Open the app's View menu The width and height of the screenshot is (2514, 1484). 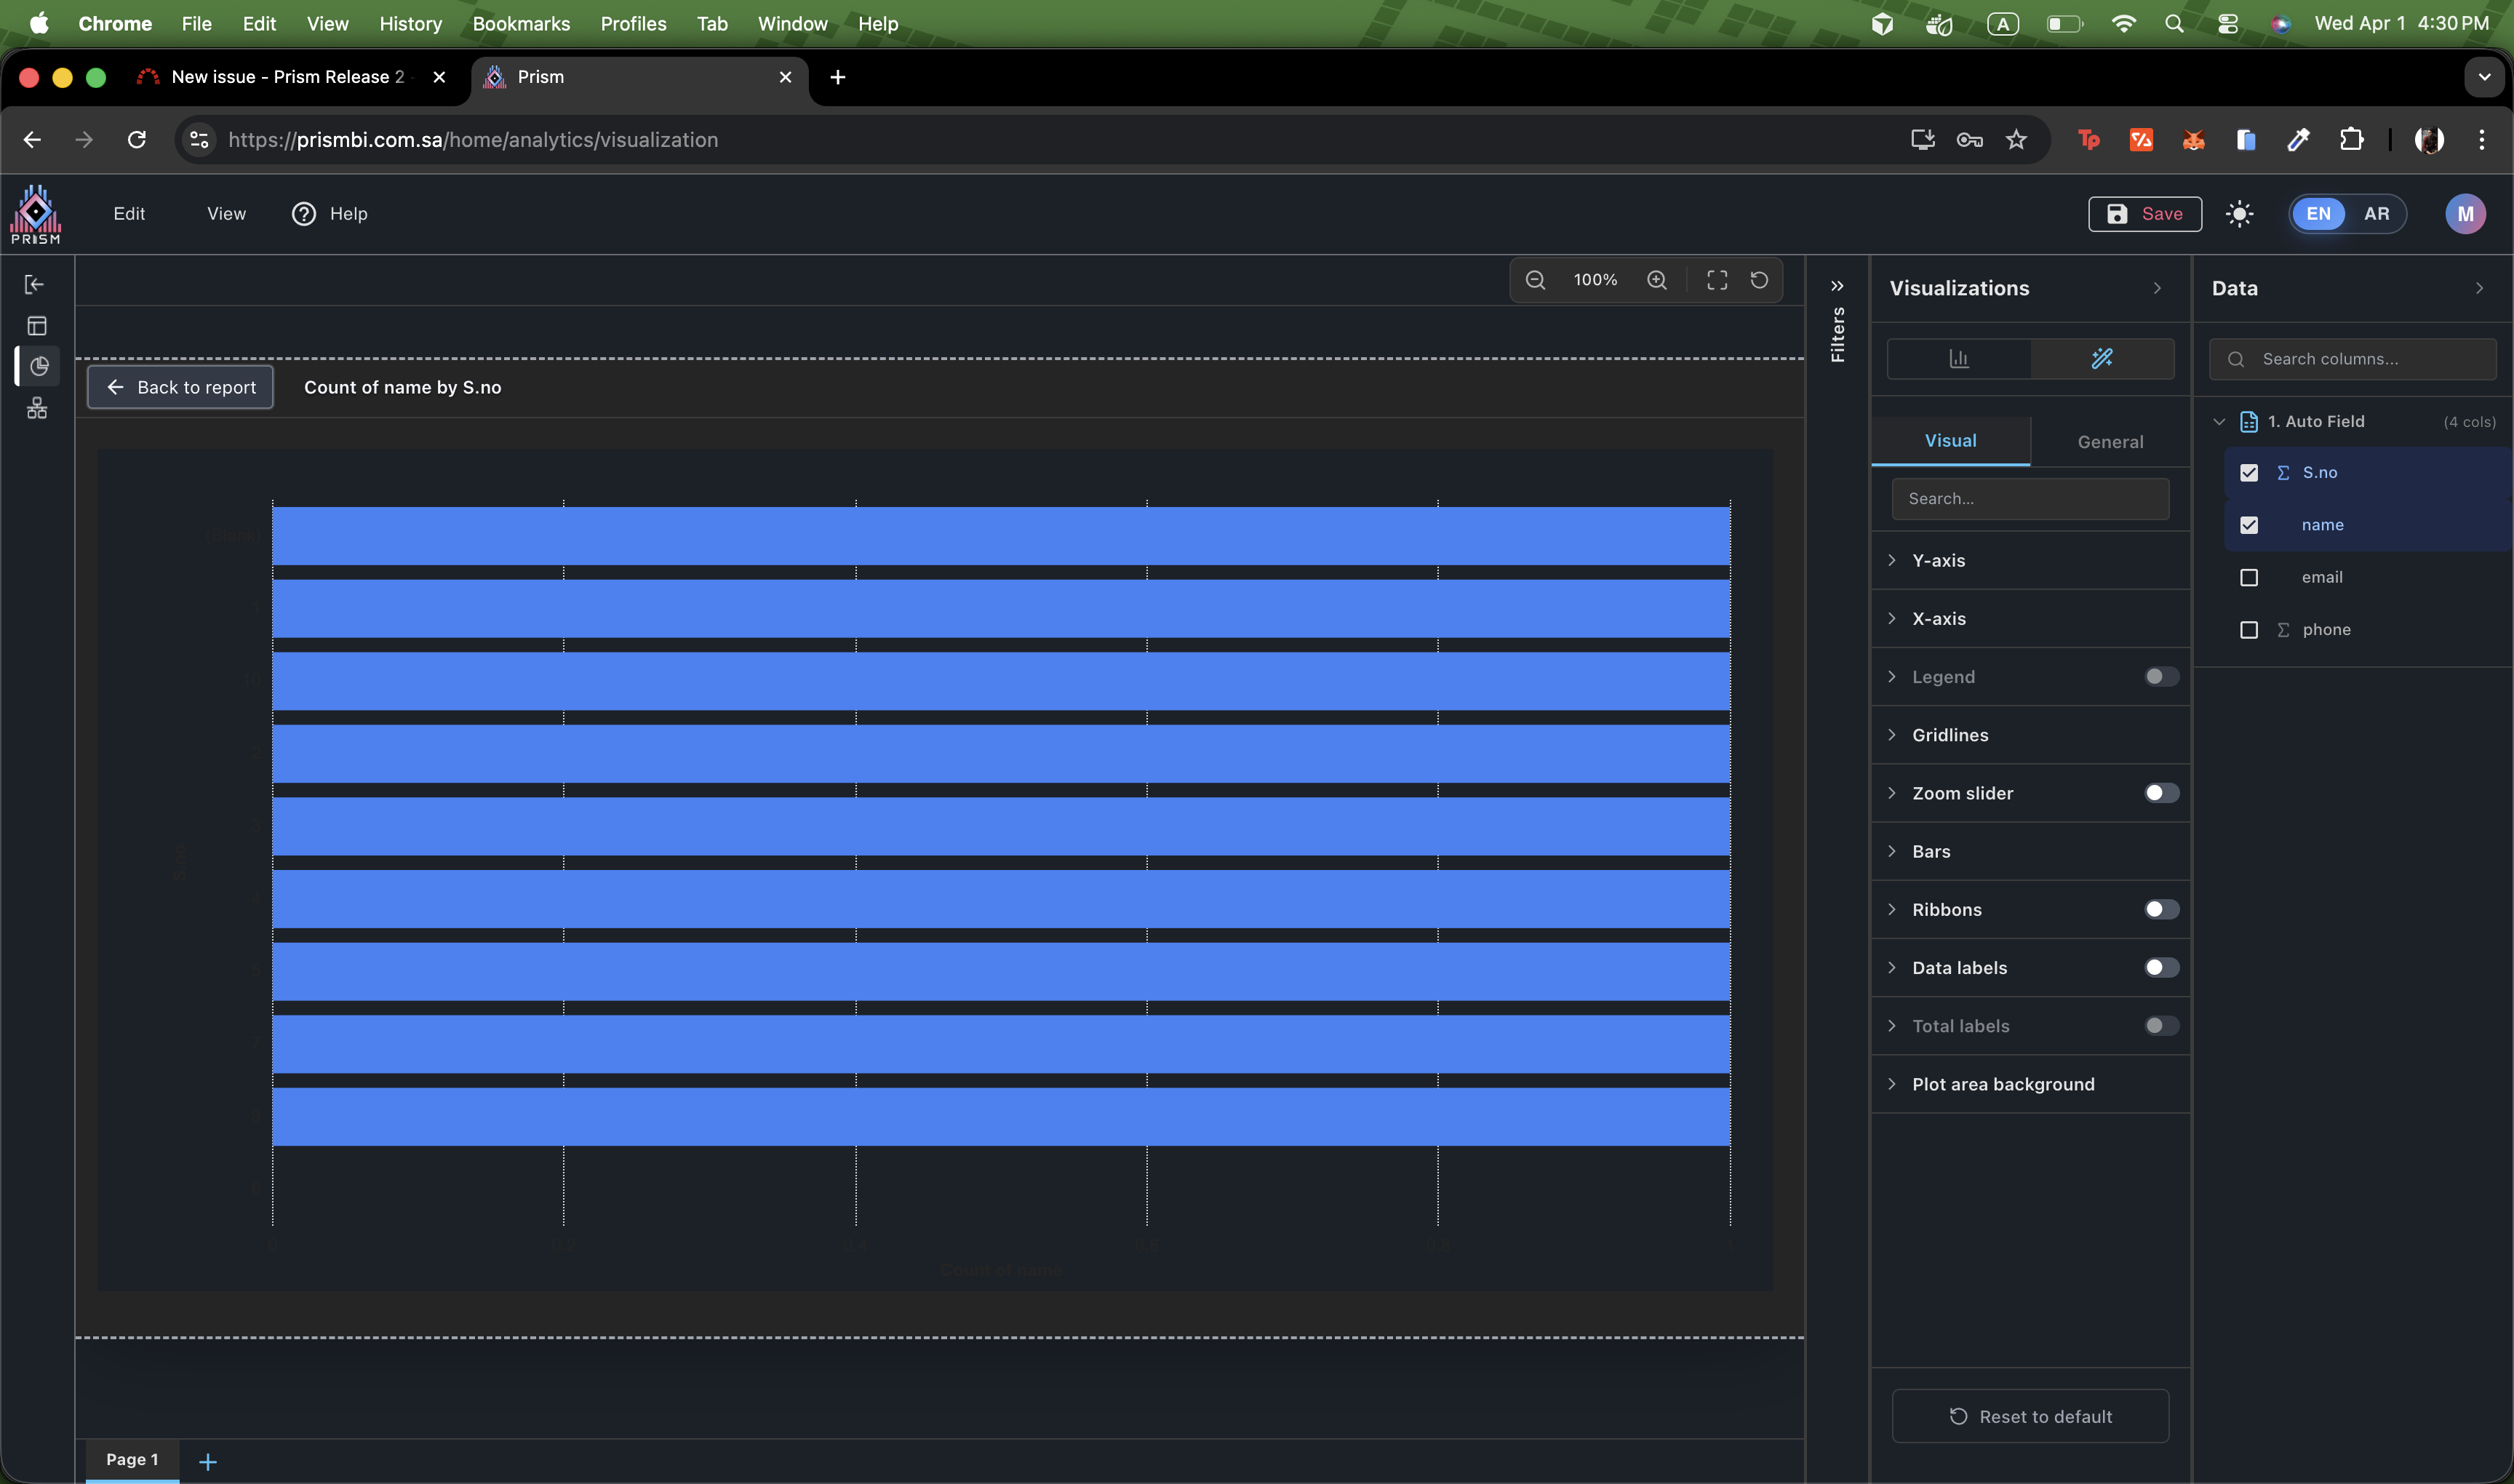point(226,214)
